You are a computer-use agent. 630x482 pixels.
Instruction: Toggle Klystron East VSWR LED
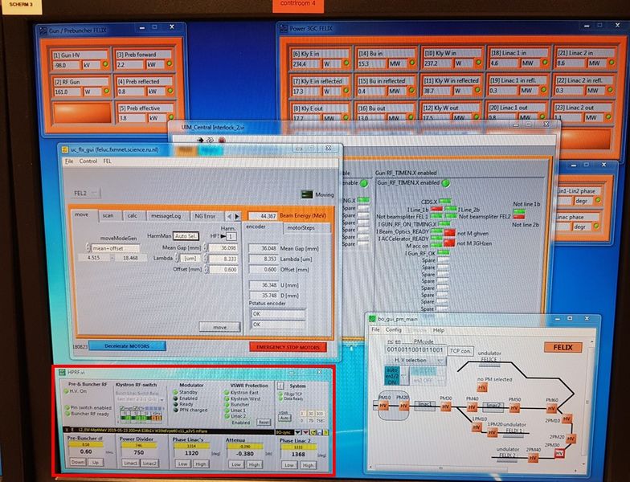[227, 393]
